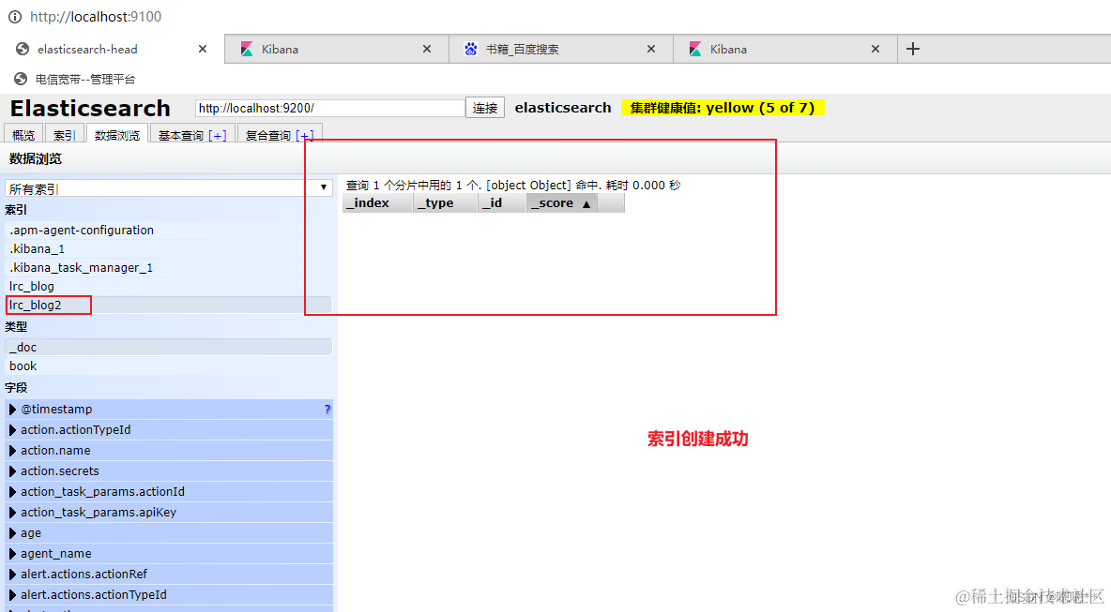Click the 电信宽带 bookmark globe icon
Screen dimensions: 1111x612
21,80
